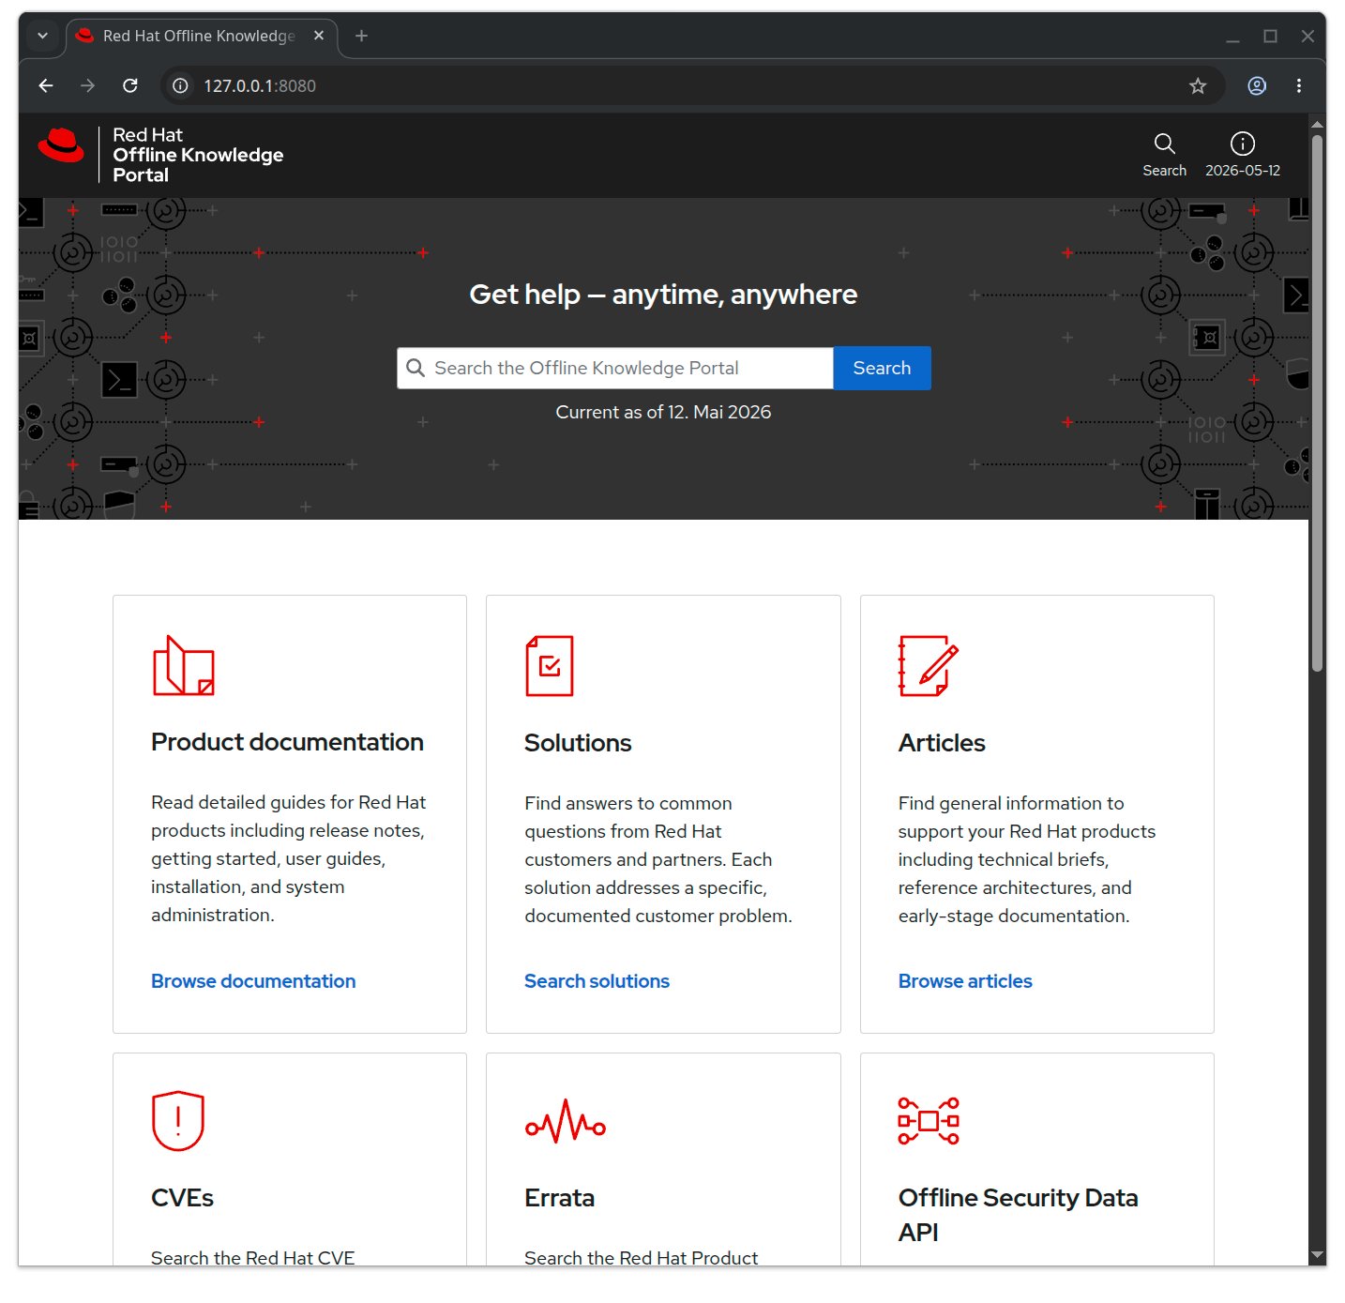
Task: Click the Red Hat Offline Knowledge Portal title
Action: [x=198, y=155]
